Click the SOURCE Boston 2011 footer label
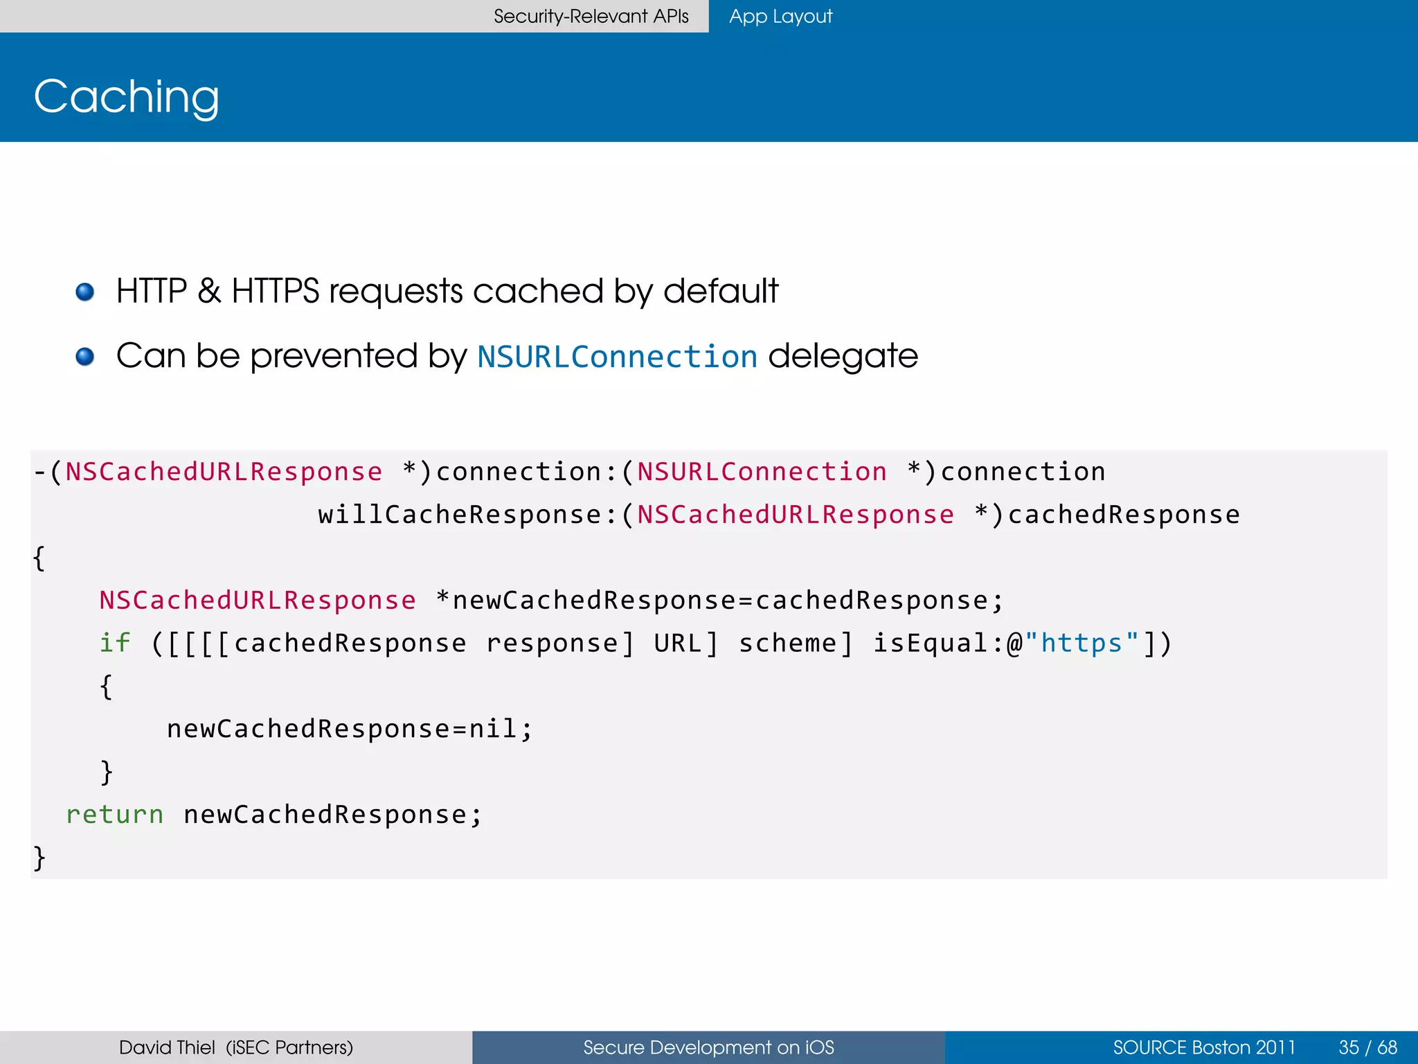The height and width of the screenshot is (1064, 1418). [x=1203, y=1047]
